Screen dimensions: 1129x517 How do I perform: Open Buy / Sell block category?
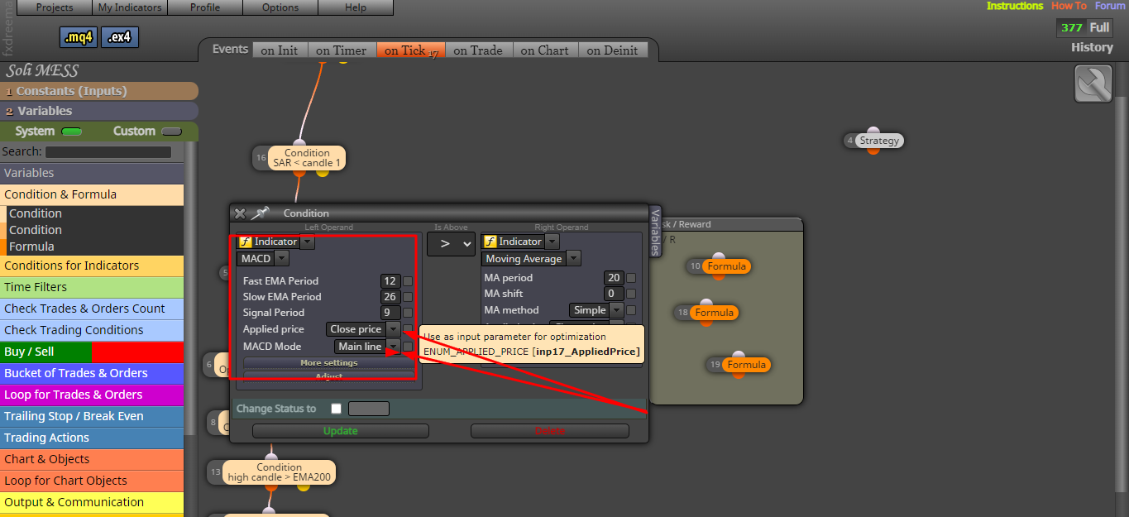click(92, 352)
